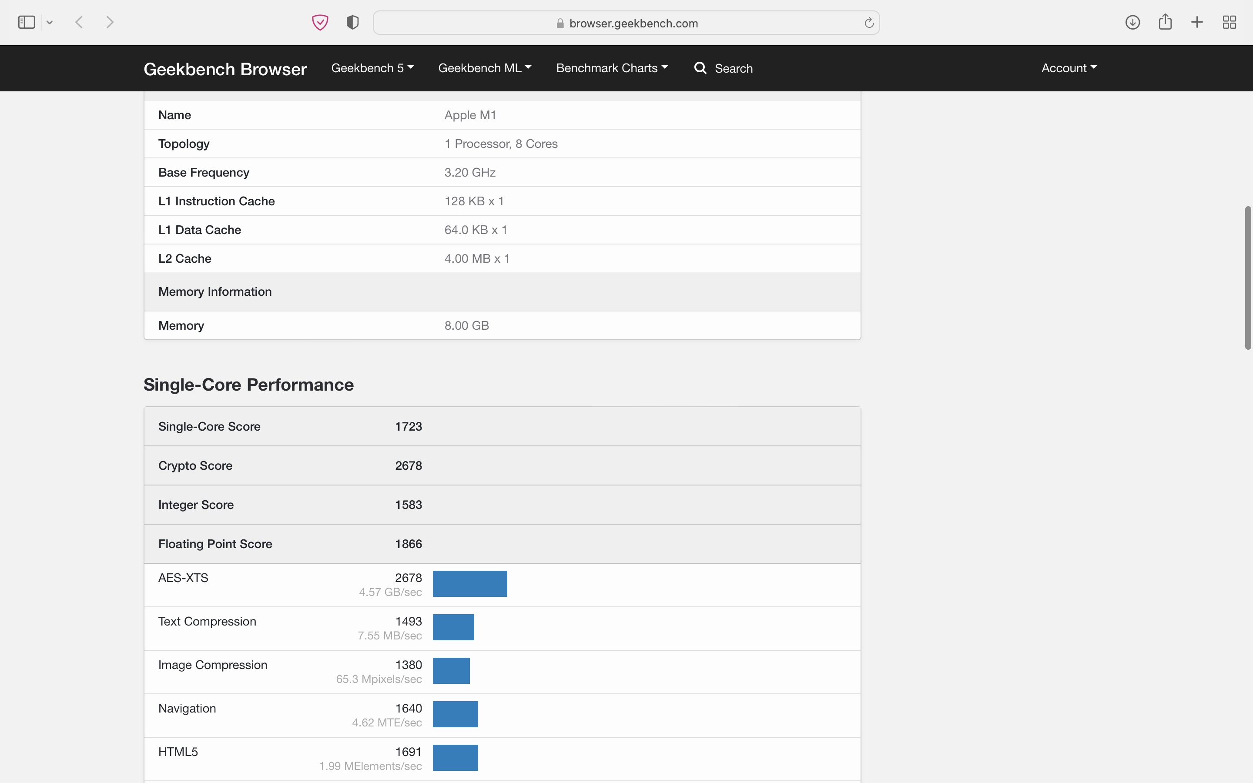The image size is (1253, 783).
Task: Open the privacy report shield icon
Action: (x=352, y=22)
